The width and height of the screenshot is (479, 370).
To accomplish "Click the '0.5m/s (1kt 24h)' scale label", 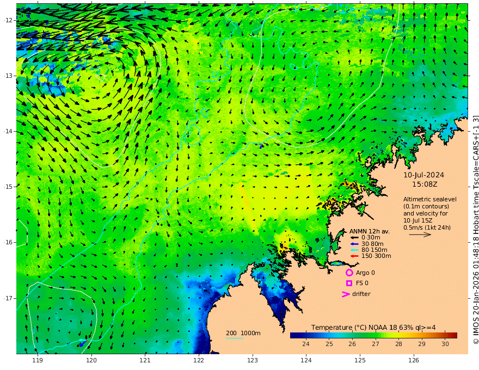I will point(427,227).
